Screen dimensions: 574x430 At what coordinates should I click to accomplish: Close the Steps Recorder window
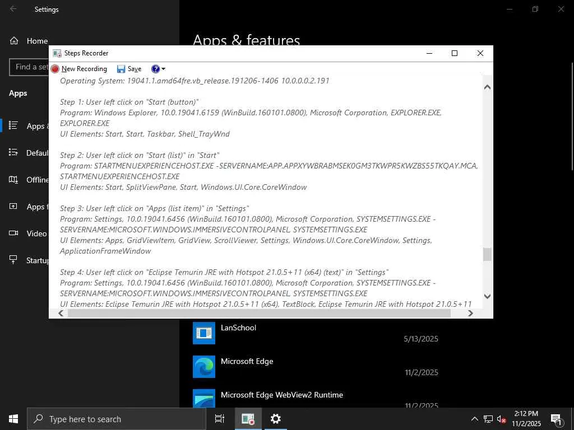click(480, 53)
